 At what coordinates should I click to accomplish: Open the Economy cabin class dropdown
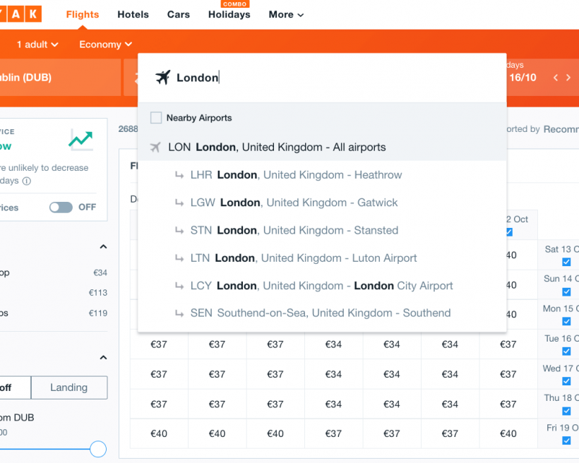pyautogui.click(x=105, y=44)
